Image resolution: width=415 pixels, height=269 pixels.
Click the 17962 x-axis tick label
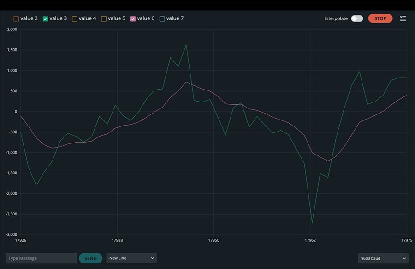tap(310, 240)
